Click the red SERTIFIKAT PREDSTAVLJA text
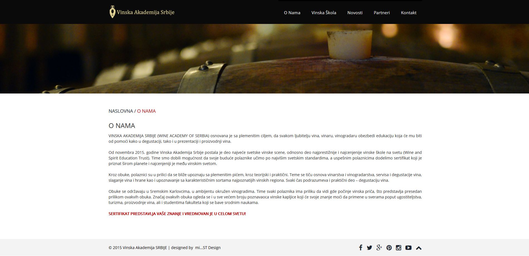529x256 pixels. tap(177, 214)
